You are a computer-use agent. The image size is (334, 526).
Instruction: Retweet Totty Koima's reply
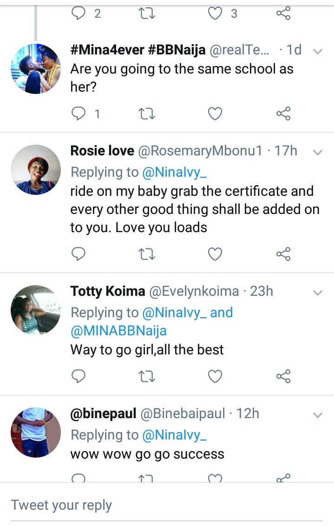[147, 376]
